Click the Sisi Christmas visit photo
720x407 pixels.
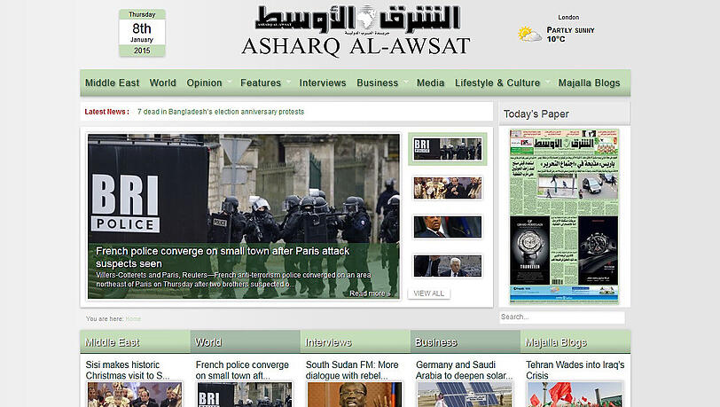tap(135, 395)
